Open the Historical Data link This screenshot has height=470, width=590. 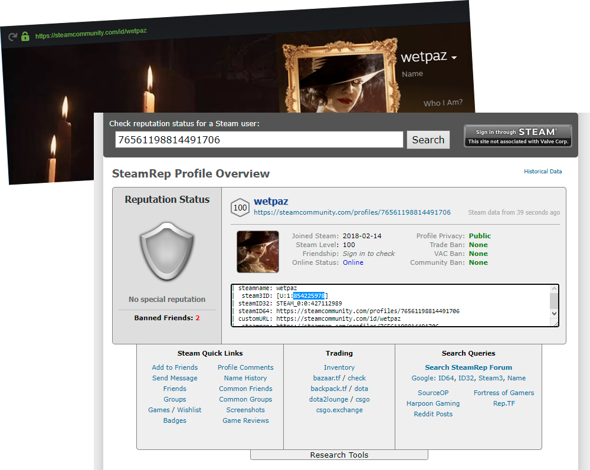tap(543, 172)
